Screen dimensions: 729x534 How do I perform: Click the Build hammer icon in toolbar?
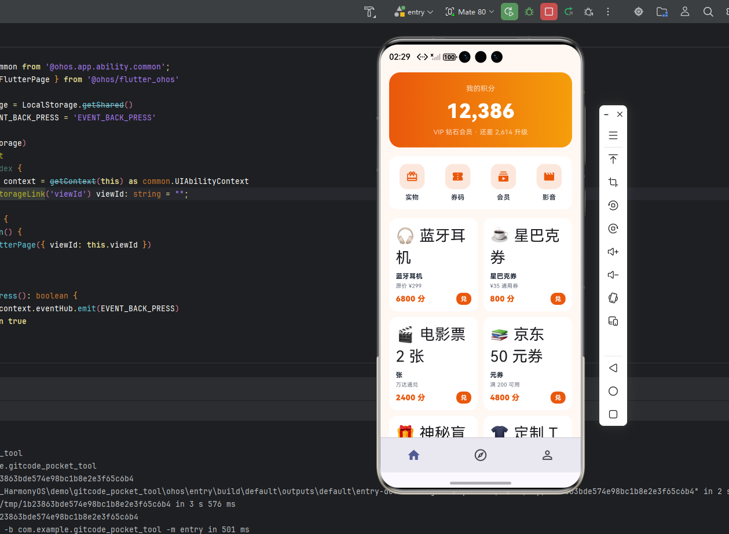(x=369, y=12)
